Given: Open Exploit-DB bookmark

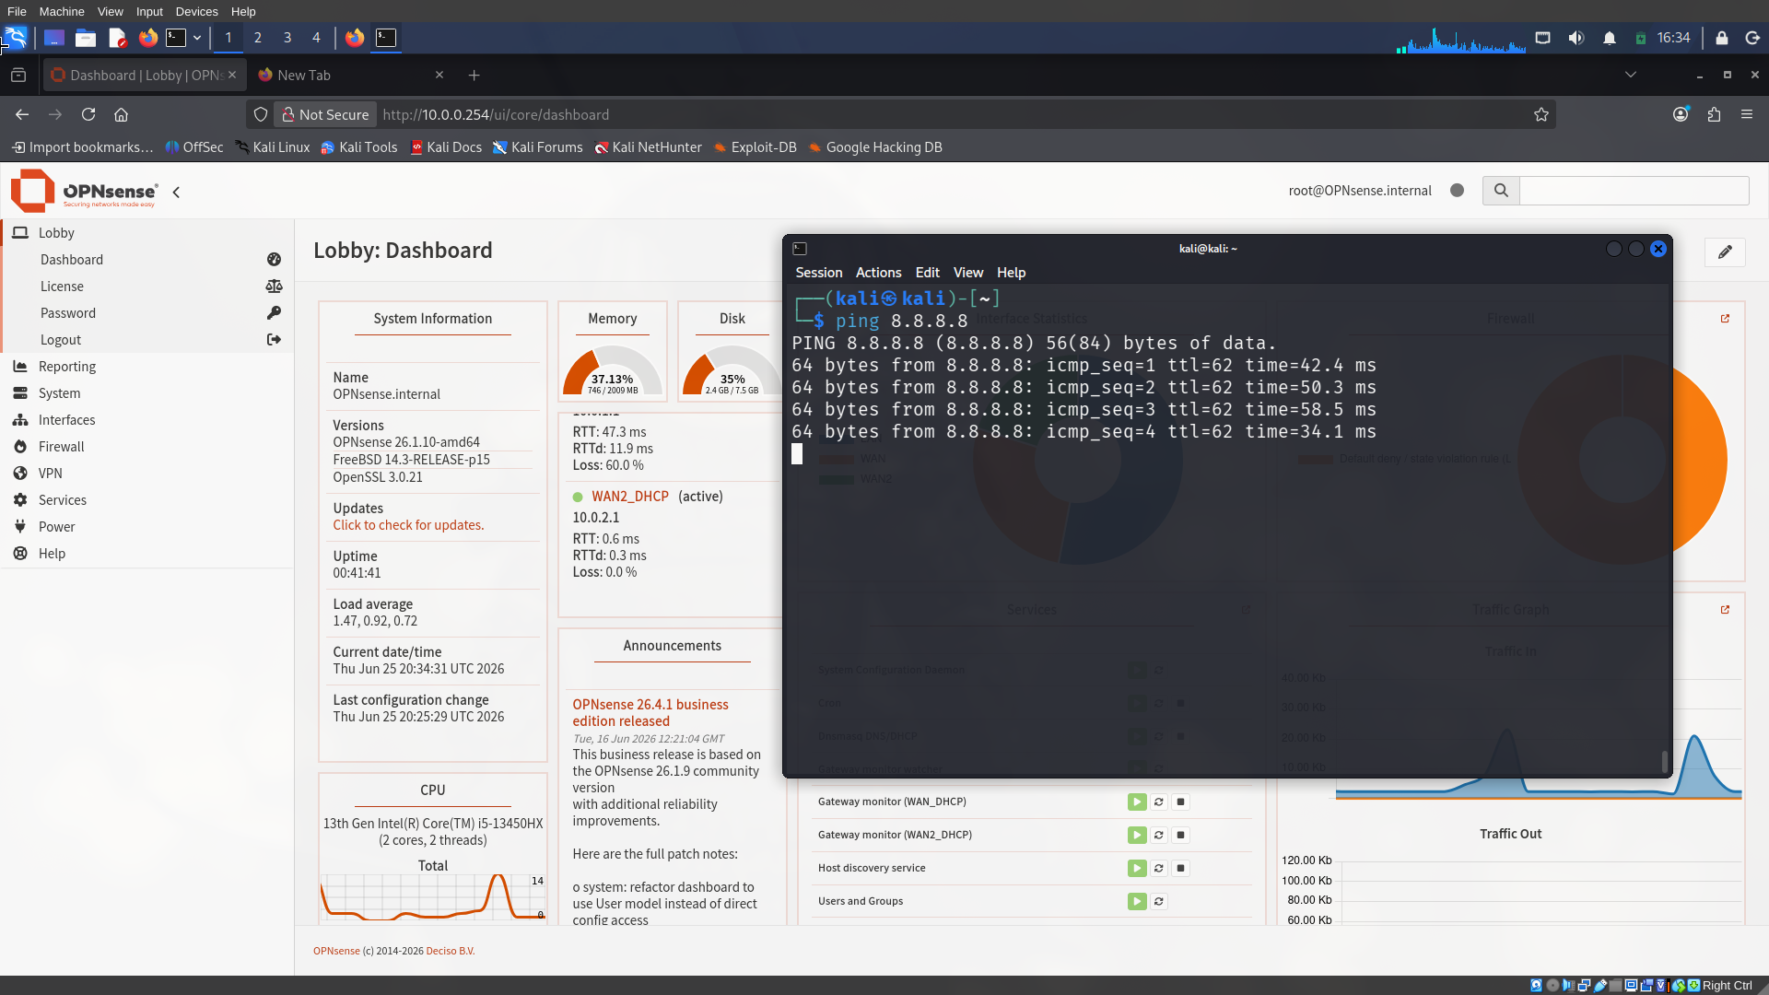Looking at the screenshot, I should point(756,147).
